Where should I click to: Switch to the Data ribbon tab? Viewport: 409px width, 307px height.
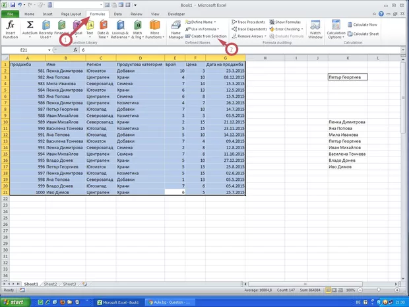click(117, 13)
